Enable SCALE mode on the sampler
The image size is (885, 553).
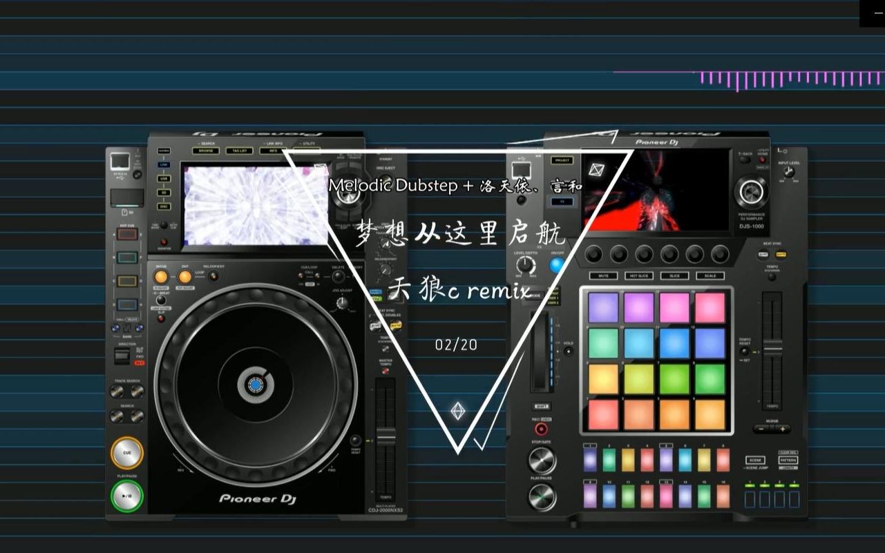point(710,275)
